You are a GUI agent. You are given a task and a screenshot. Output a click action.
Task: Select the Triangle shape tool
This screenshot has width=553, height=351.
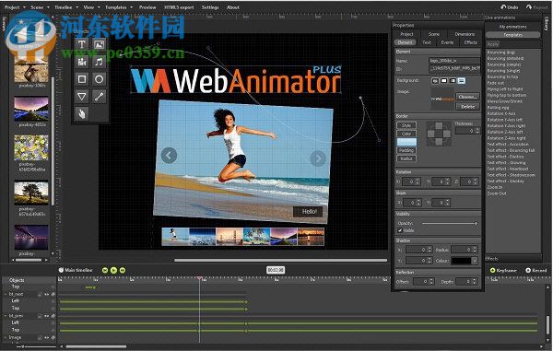pyautogui.click(x=82, y=96)
